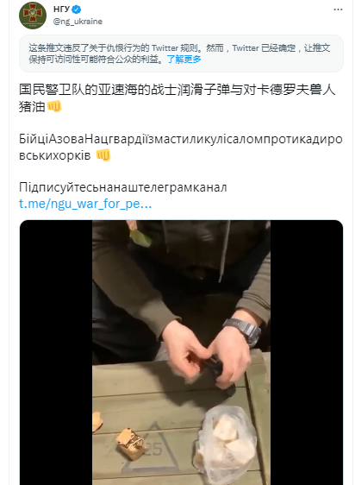Click the blue verified badge beside НГУ

77,9
